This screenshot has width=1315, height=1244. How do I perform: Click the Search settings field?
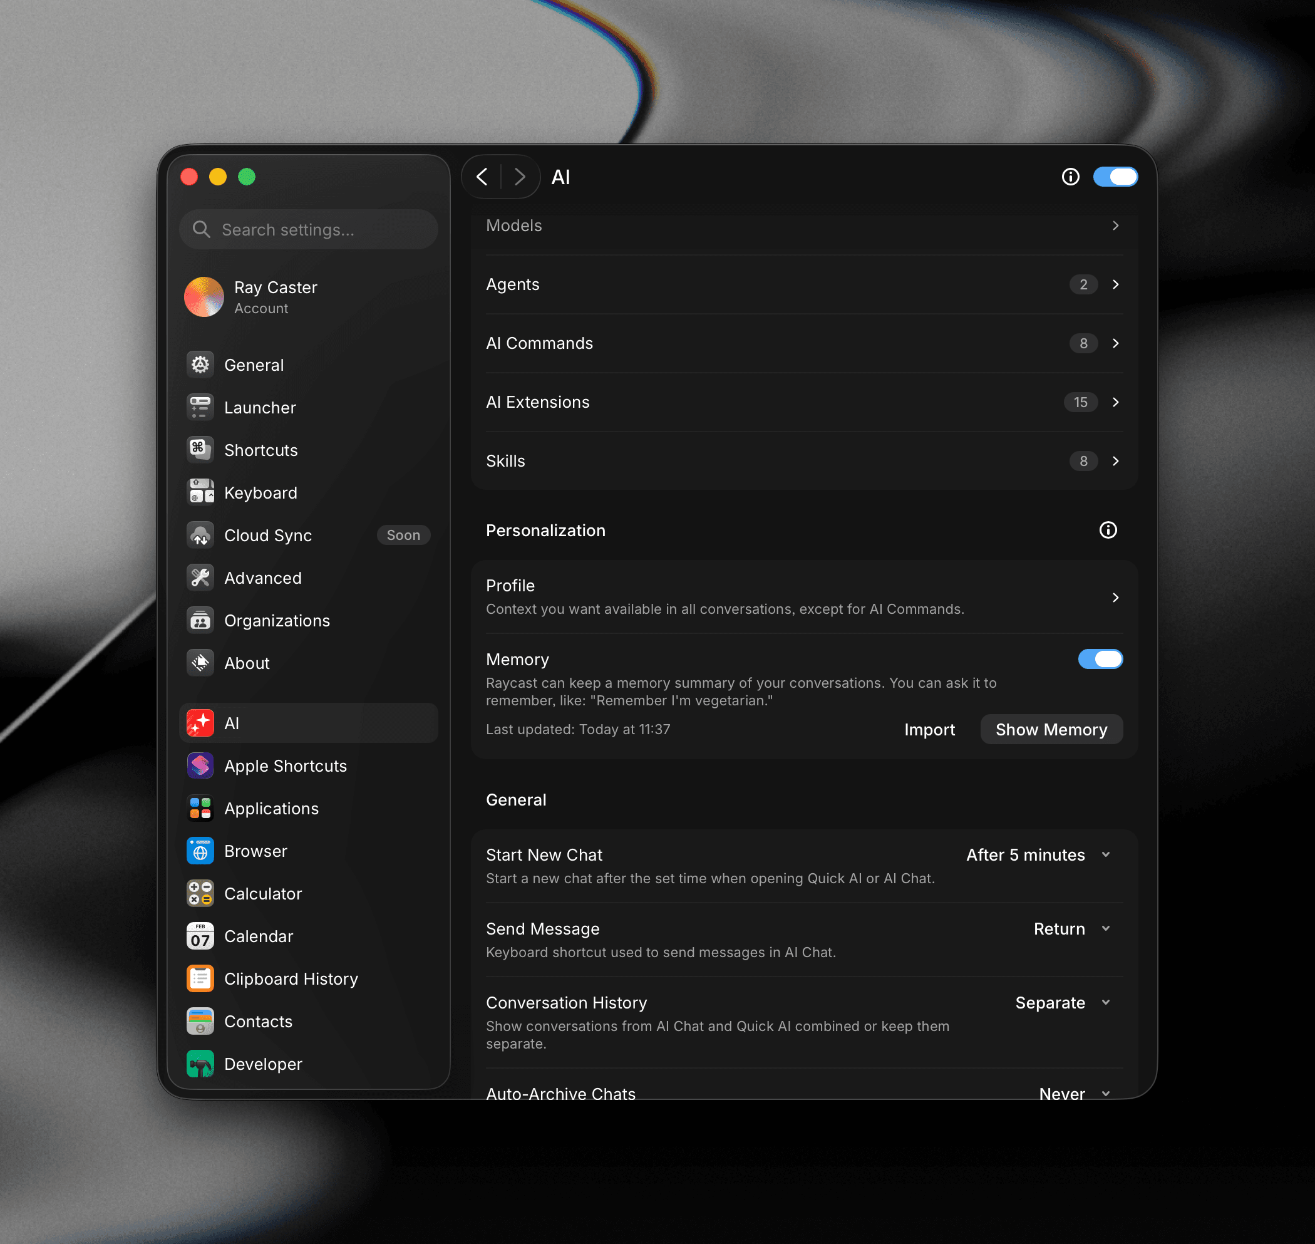(x=308, y=229)
